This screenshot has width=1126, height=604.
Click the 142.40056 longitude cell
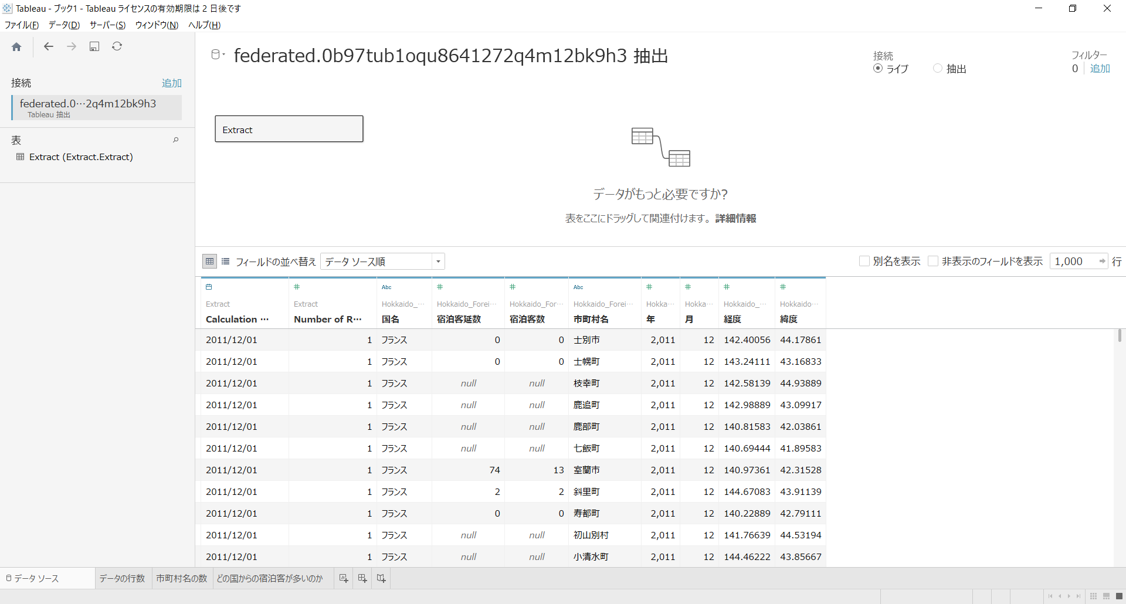coord(747,340)
